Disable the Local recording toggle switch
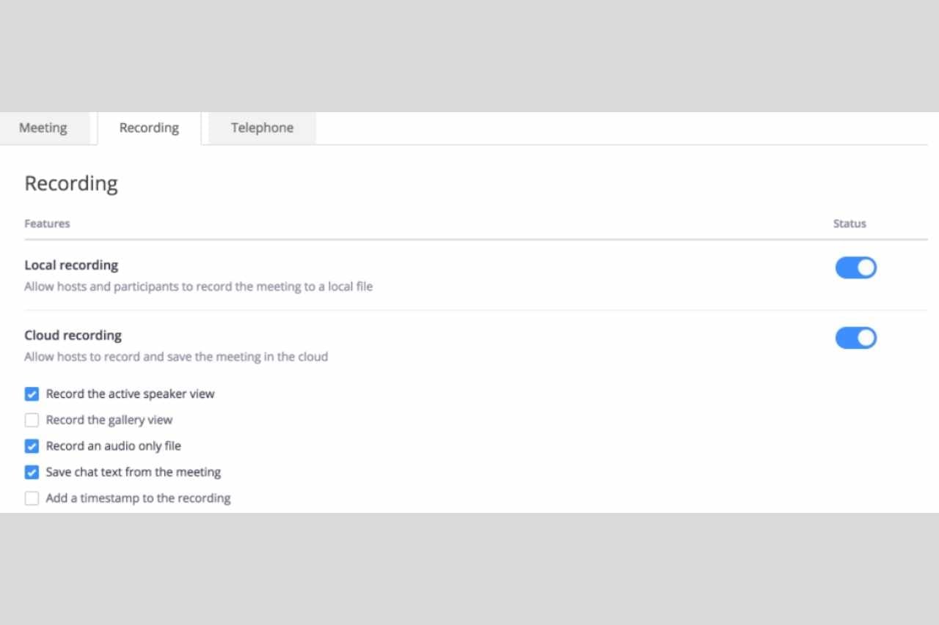The width and height of the screenshot is (939, 625). pyautogui.click(x=855, y=268)
